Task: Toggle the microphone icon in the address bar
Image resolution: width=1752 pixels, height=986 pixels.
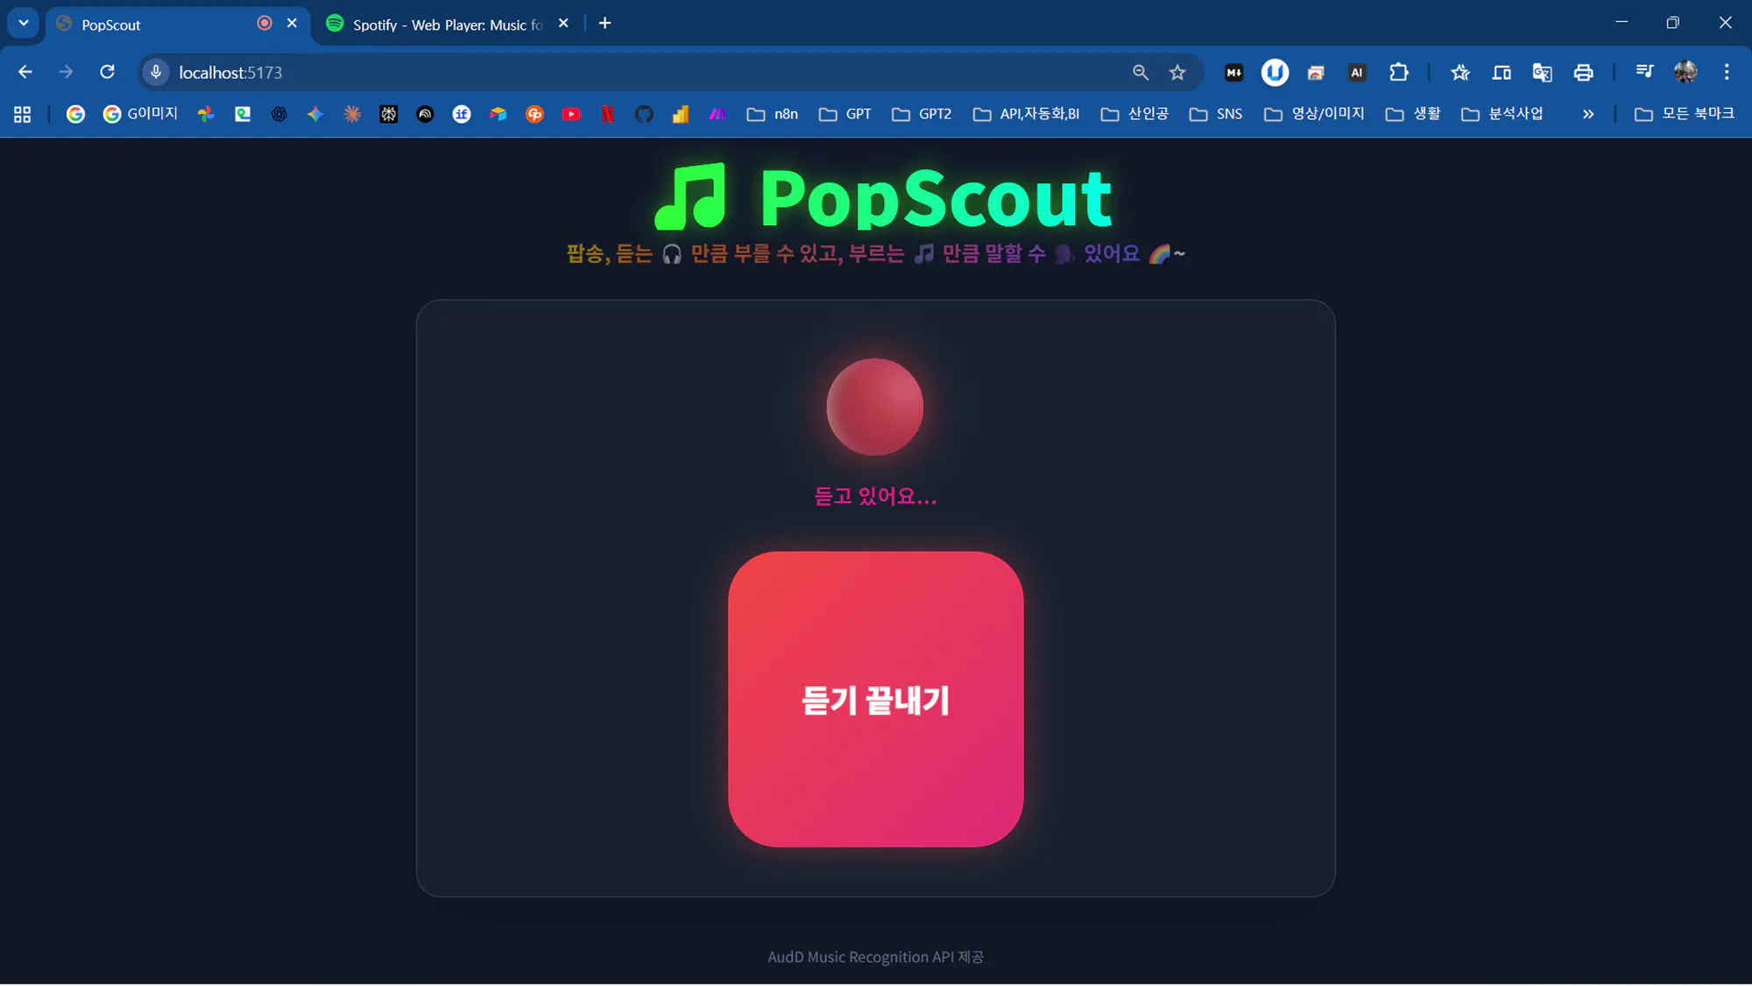Action: tap(155, 72)
